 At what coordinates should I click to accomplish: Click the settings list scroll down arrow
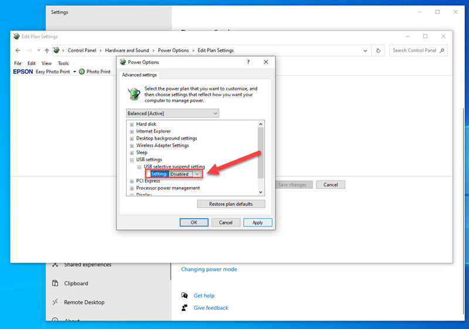click(x=260, y=192)
